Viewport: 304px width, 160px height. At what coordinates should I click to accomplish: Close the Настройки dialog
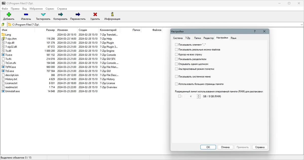pos(264,31)
